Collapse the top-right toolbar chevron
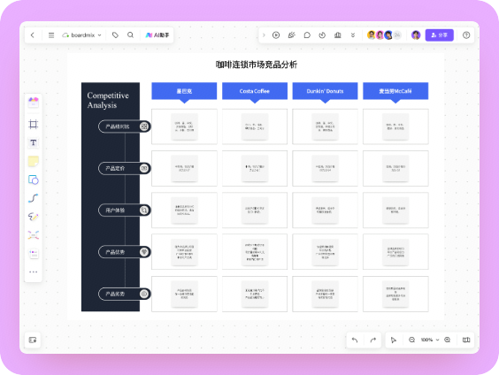499x375 pixels. pyautogui.click(x=264, y=35)
